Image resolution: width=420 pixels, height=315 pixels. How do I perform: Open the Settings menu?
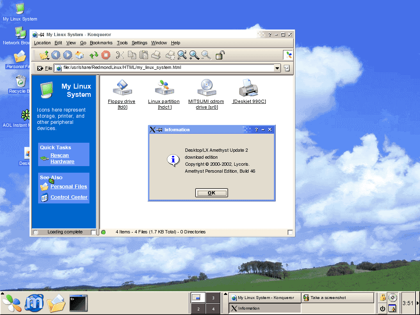pos(139,43)
